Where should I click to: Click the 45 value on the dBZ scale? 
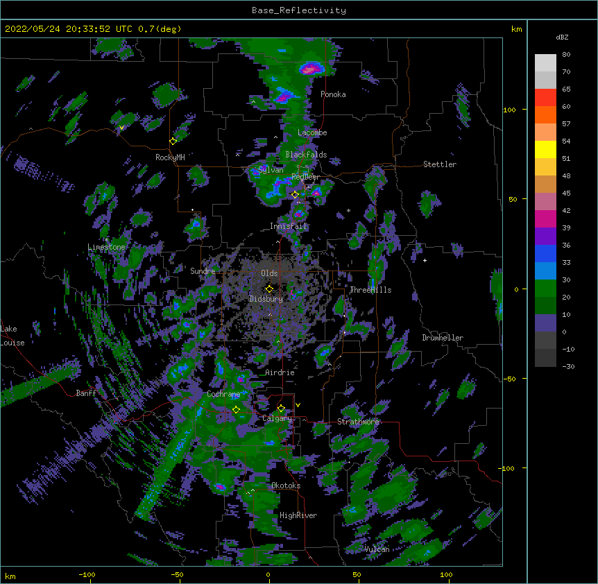pyautogui.click(x=566, y=194)
